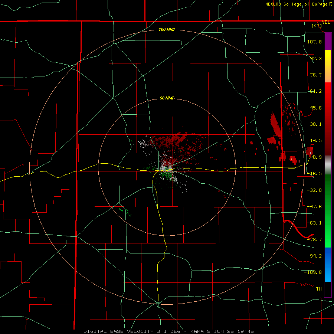Click the 92.3 scale value
Screen dimensions: 334x334
point(316,58)
